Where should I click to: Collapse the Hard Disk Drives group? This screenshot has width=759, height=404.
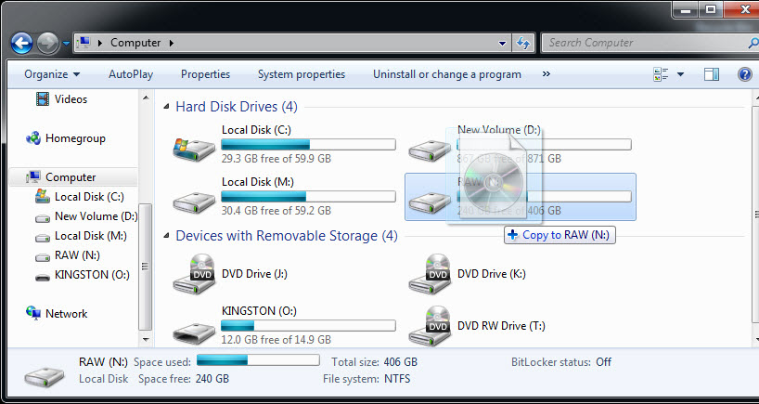tap(166, 107)
